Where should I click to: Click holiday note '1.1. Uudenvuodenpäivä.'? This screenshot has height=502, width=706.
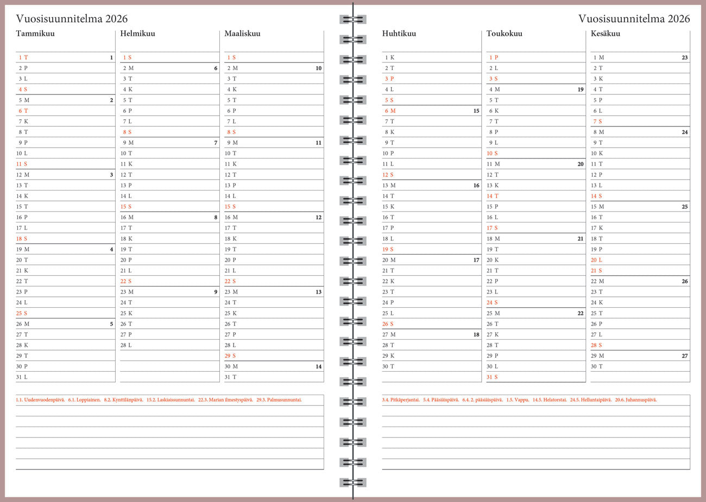click(x=40, y=400)
